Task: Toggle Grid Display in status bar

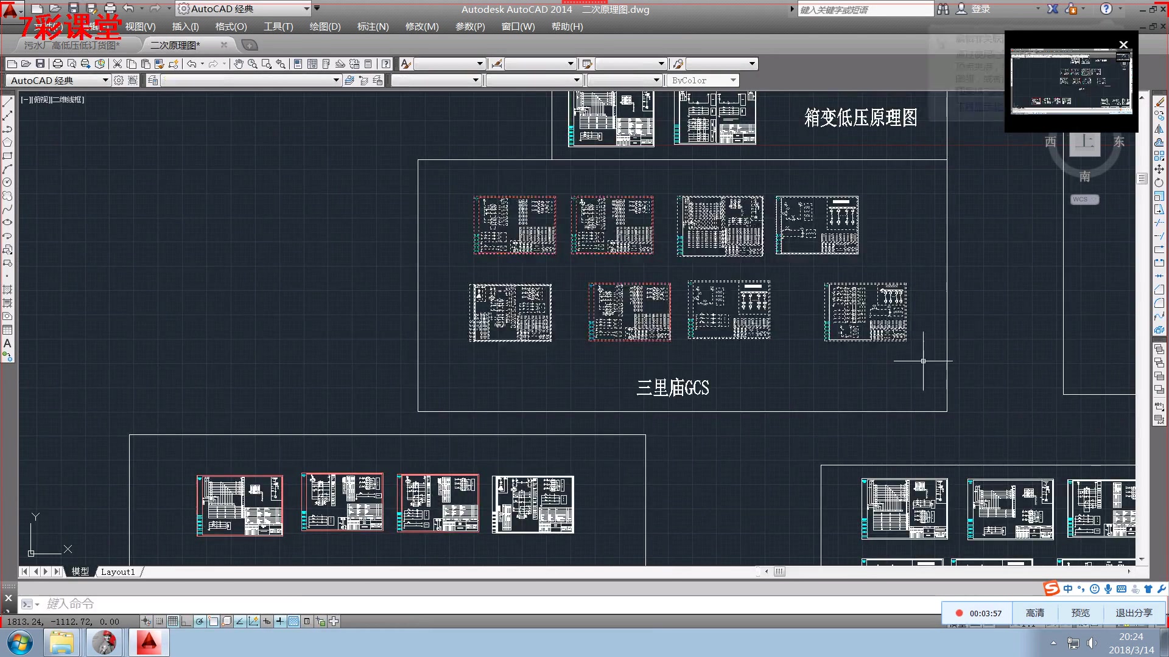Action: click(173, 621)
